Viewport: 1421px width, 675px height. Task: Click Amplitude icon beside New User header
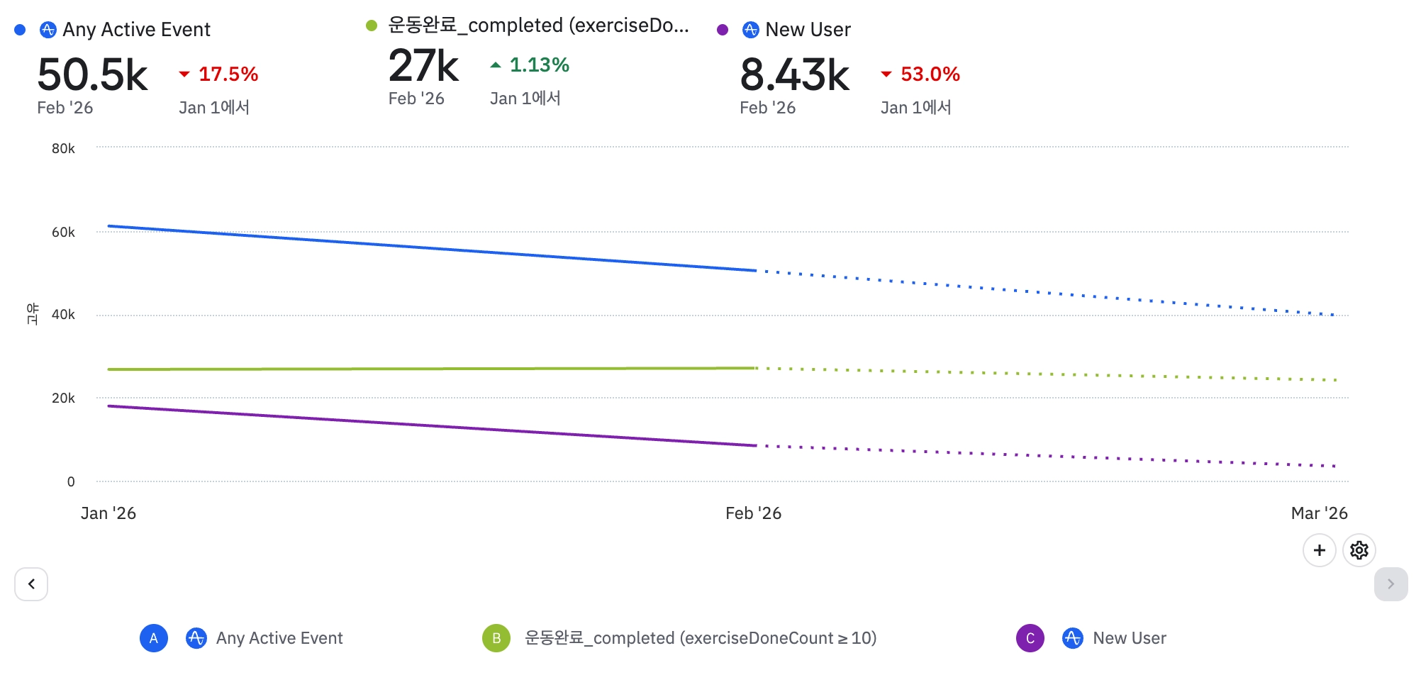[750, 30]
